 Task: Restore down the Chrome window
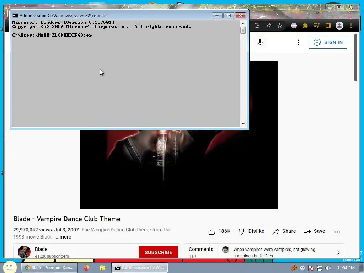339,7
